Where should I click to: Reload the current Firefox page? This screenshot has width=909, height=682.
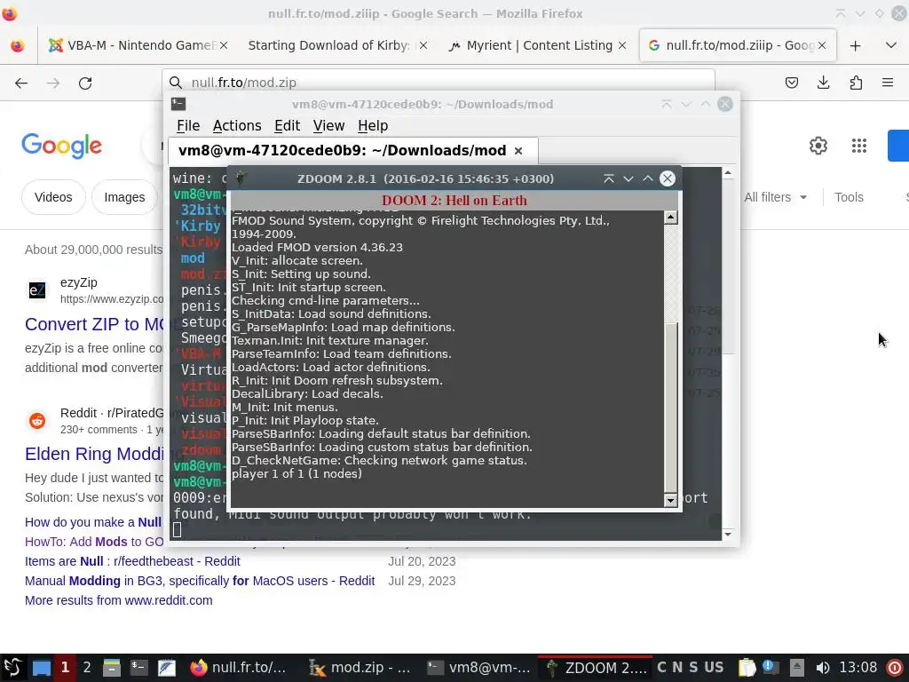point(85,83)
